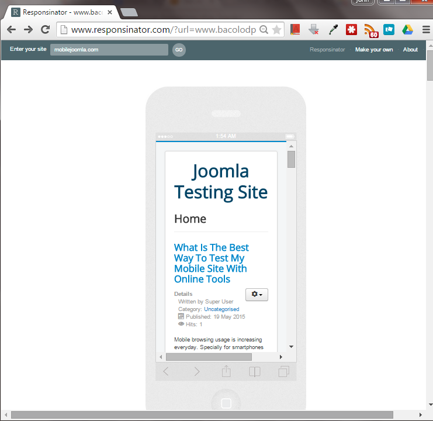The height and width of the screenshot is (421, 433).
Task: Select the Responsinator browser tab
Action: pos(61,12)
